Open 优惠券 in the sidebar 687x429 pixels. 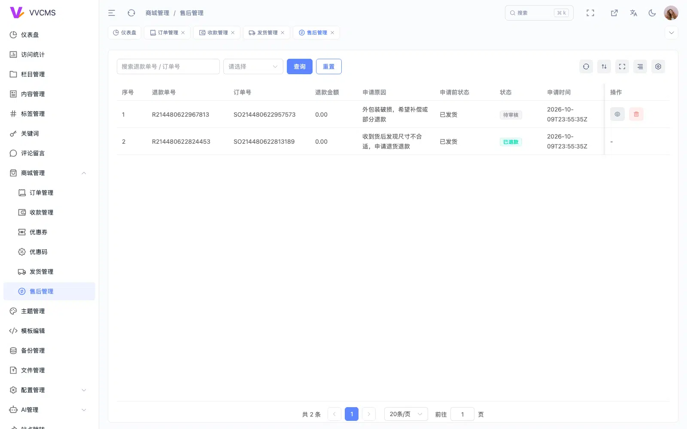tap(49, 232)
